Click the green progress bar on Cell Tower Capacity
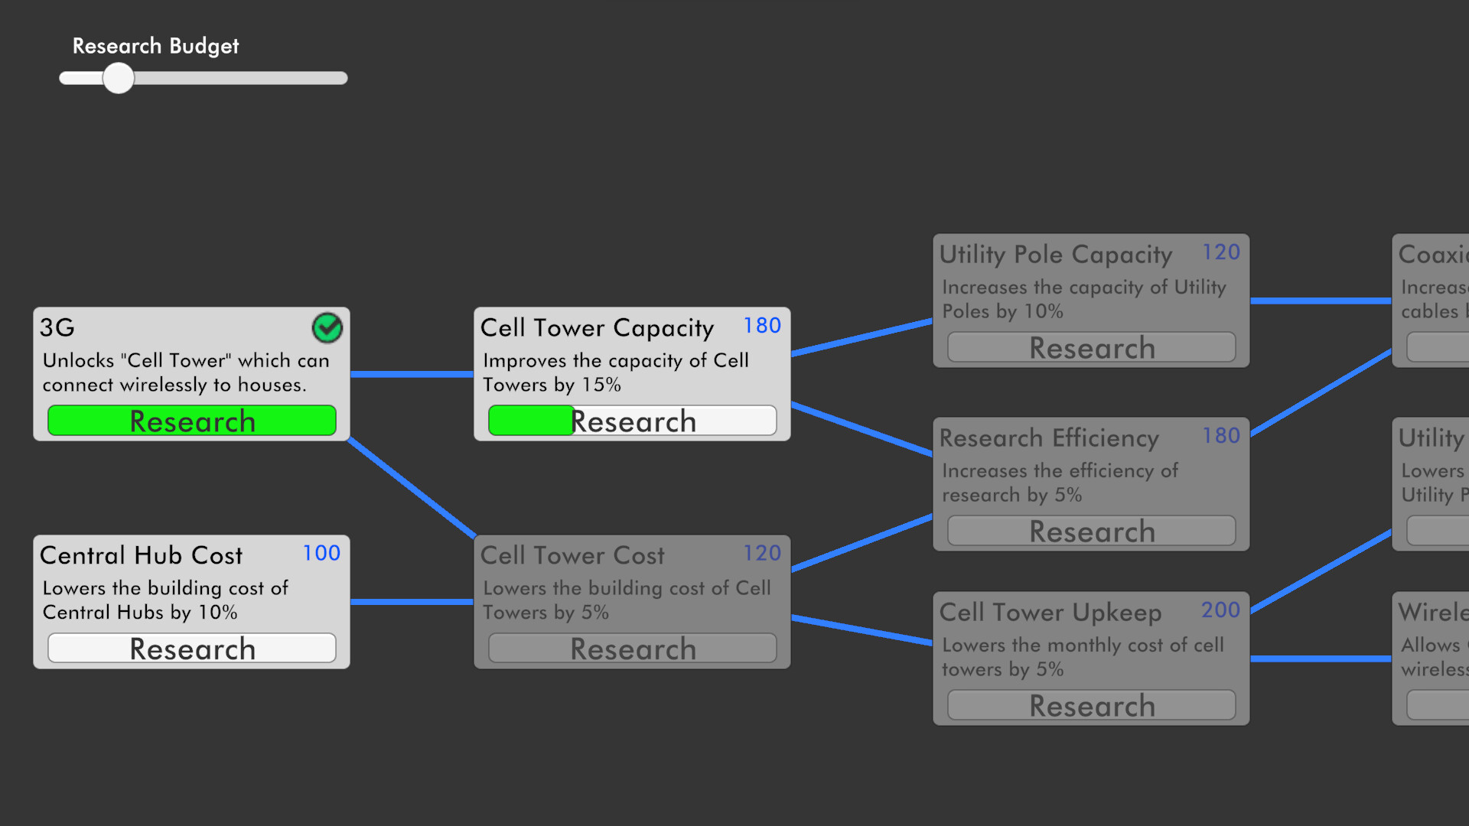 pos(529,421)
